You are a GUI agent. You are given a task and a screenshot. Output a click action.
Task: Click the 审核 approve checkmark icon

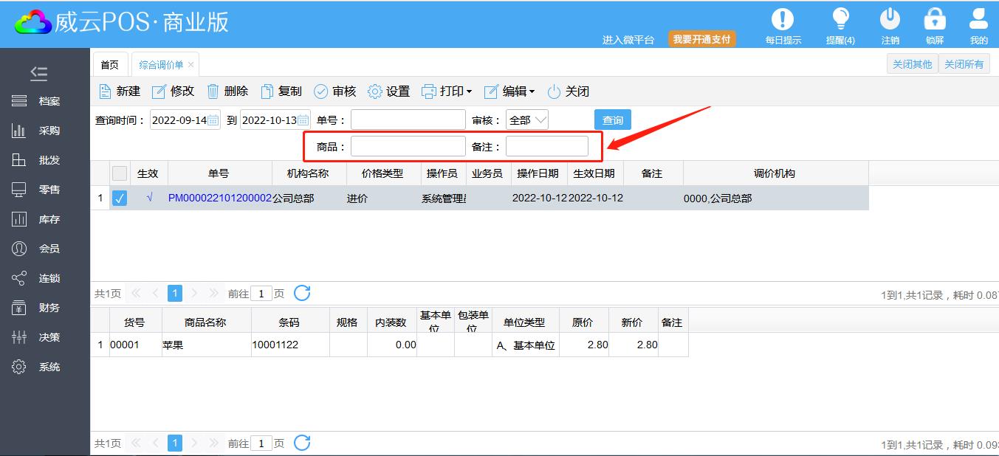pyautogui.click(x=321, y=91)
